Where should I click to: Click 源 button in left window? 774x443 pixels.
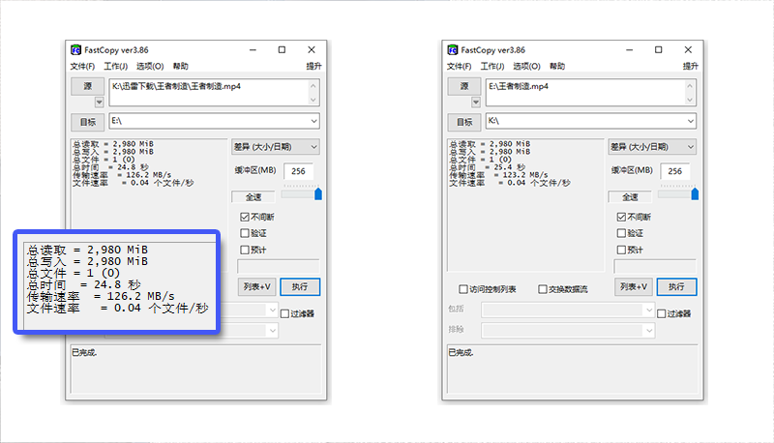(87, 86)
